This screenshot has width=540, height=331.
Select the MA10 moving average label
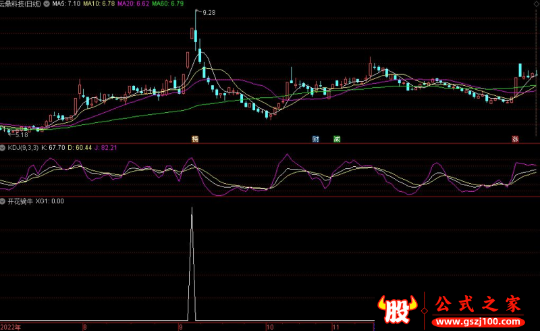(x=99, y=4)
